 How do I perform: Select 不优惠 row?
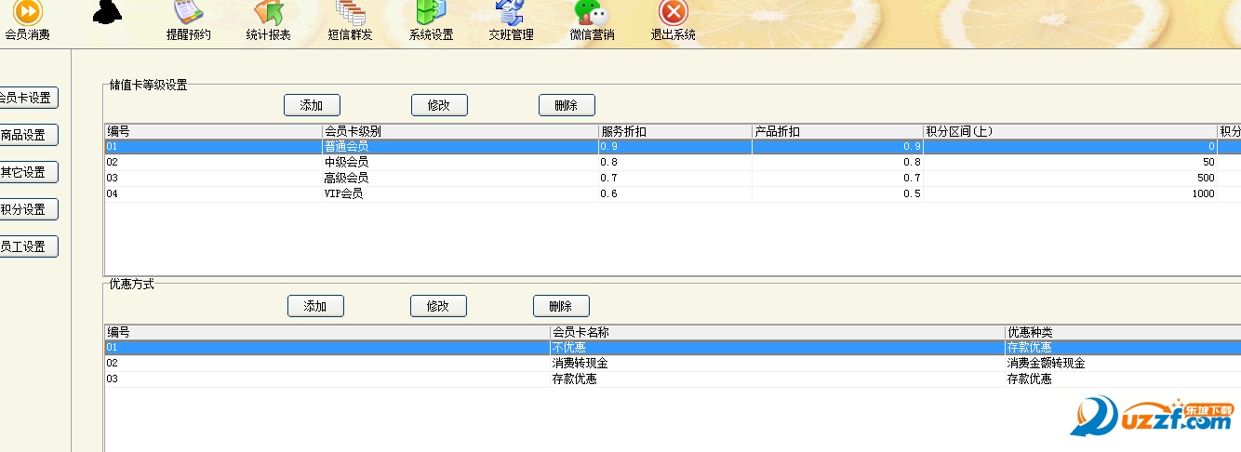673,348
